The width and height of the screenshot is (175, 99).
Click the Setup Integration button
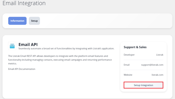[143, 85]
